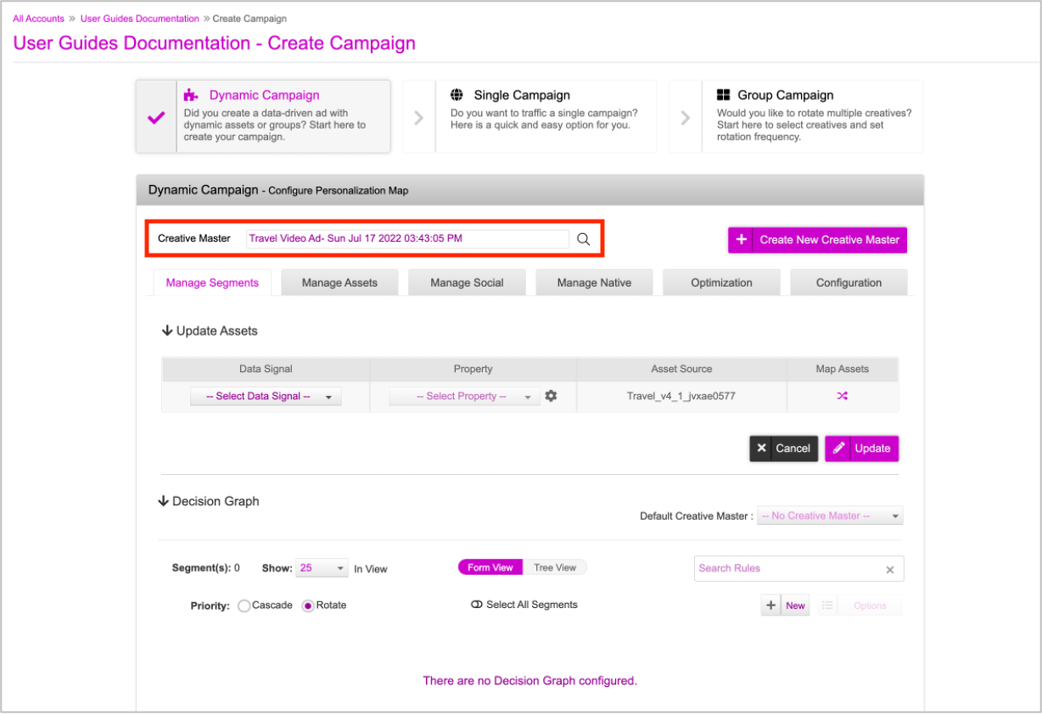
Task: Choose the Dynamic Campaign card
Action: tap(263, 117)
